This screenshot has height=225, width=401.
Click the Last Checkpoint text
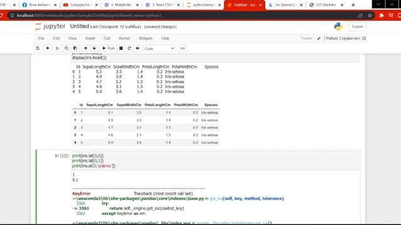tap(104, 27)
